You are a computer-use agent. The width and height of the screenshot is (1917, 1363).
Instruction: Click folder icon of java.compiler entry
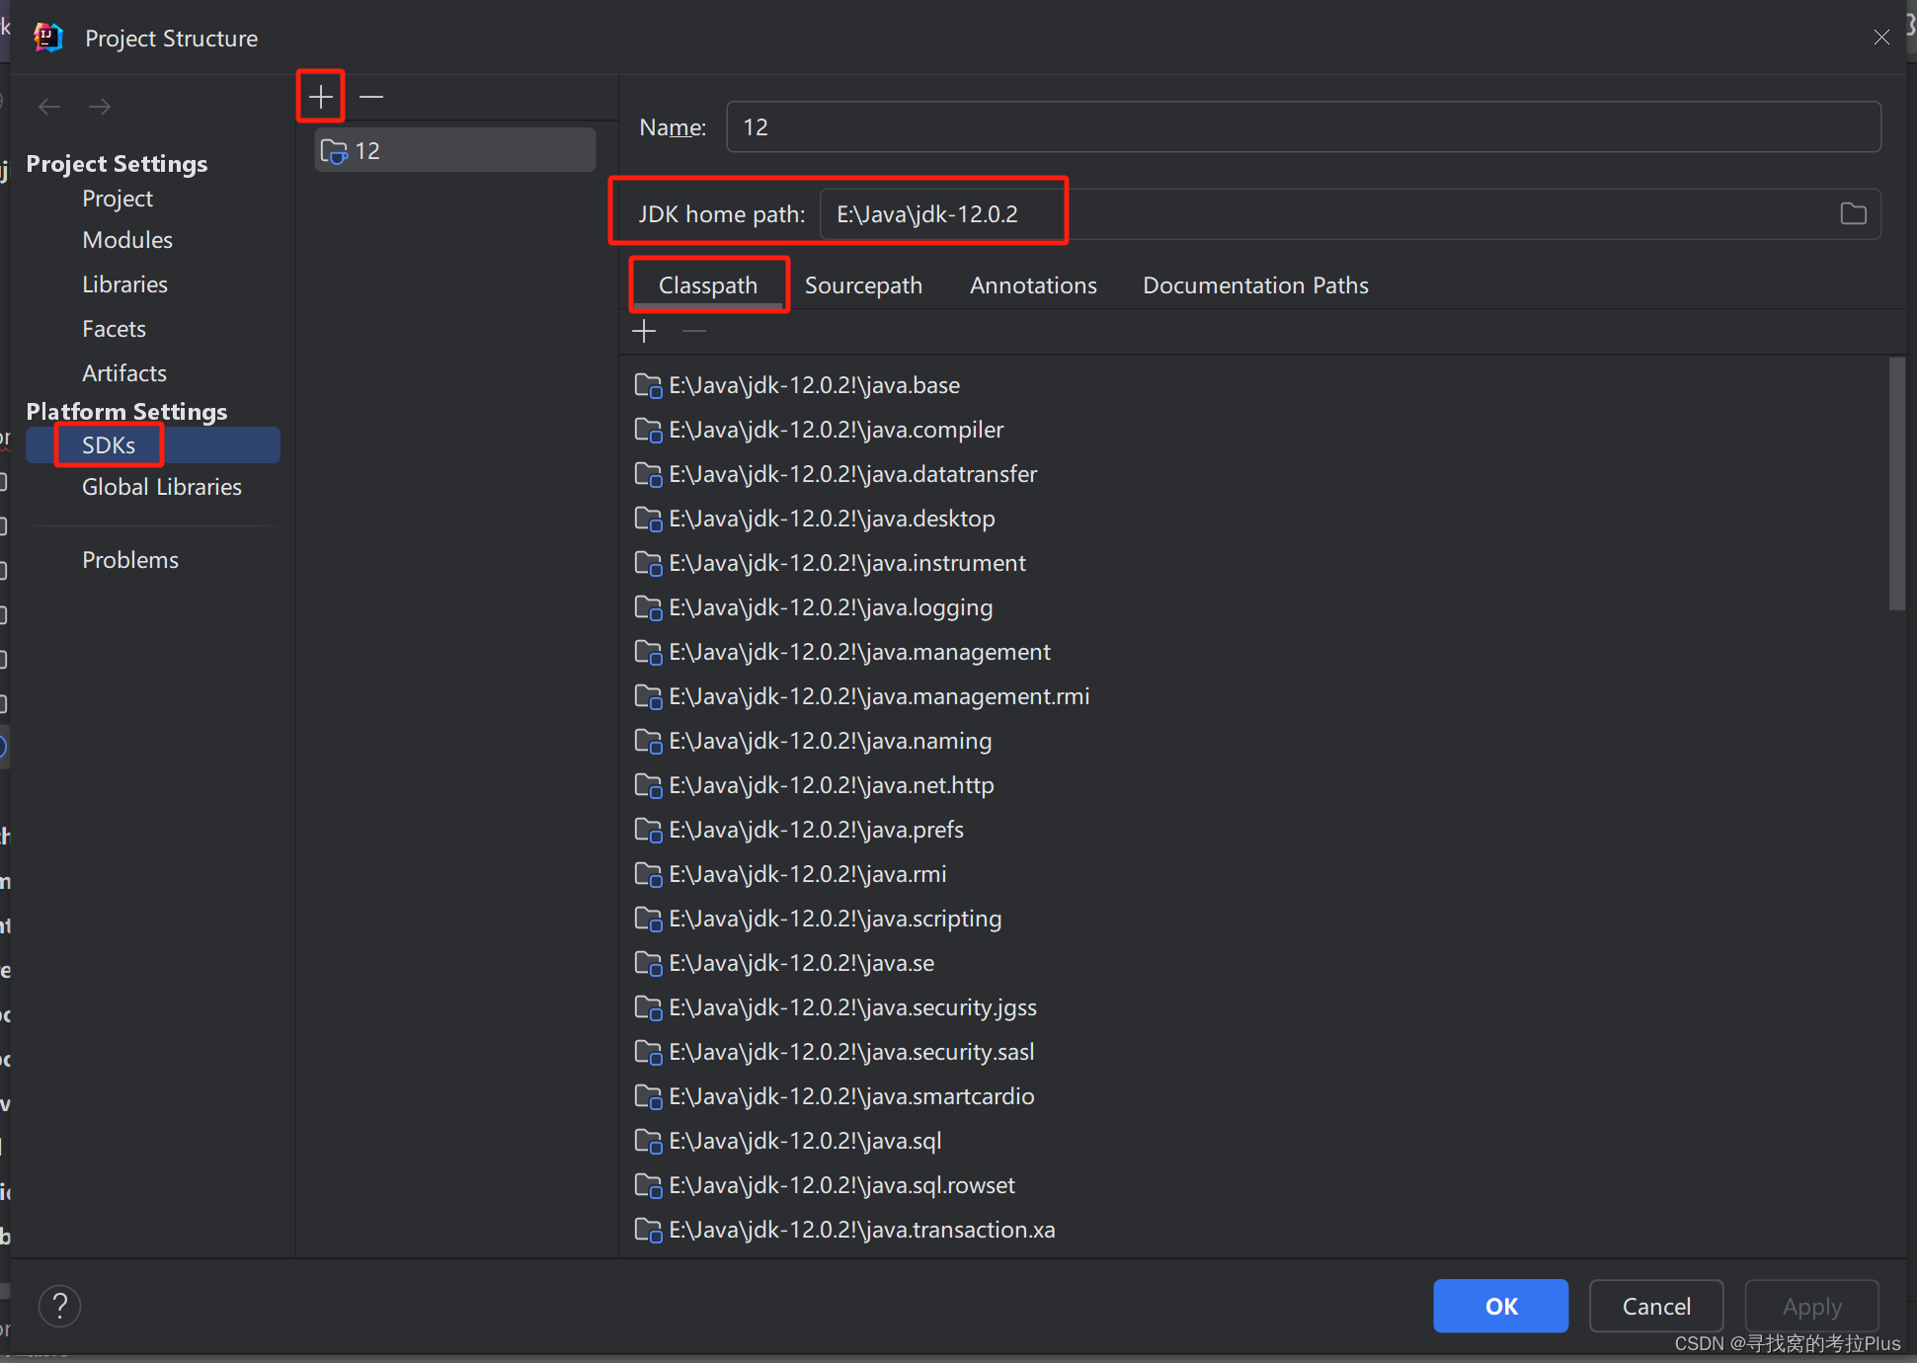648,430
